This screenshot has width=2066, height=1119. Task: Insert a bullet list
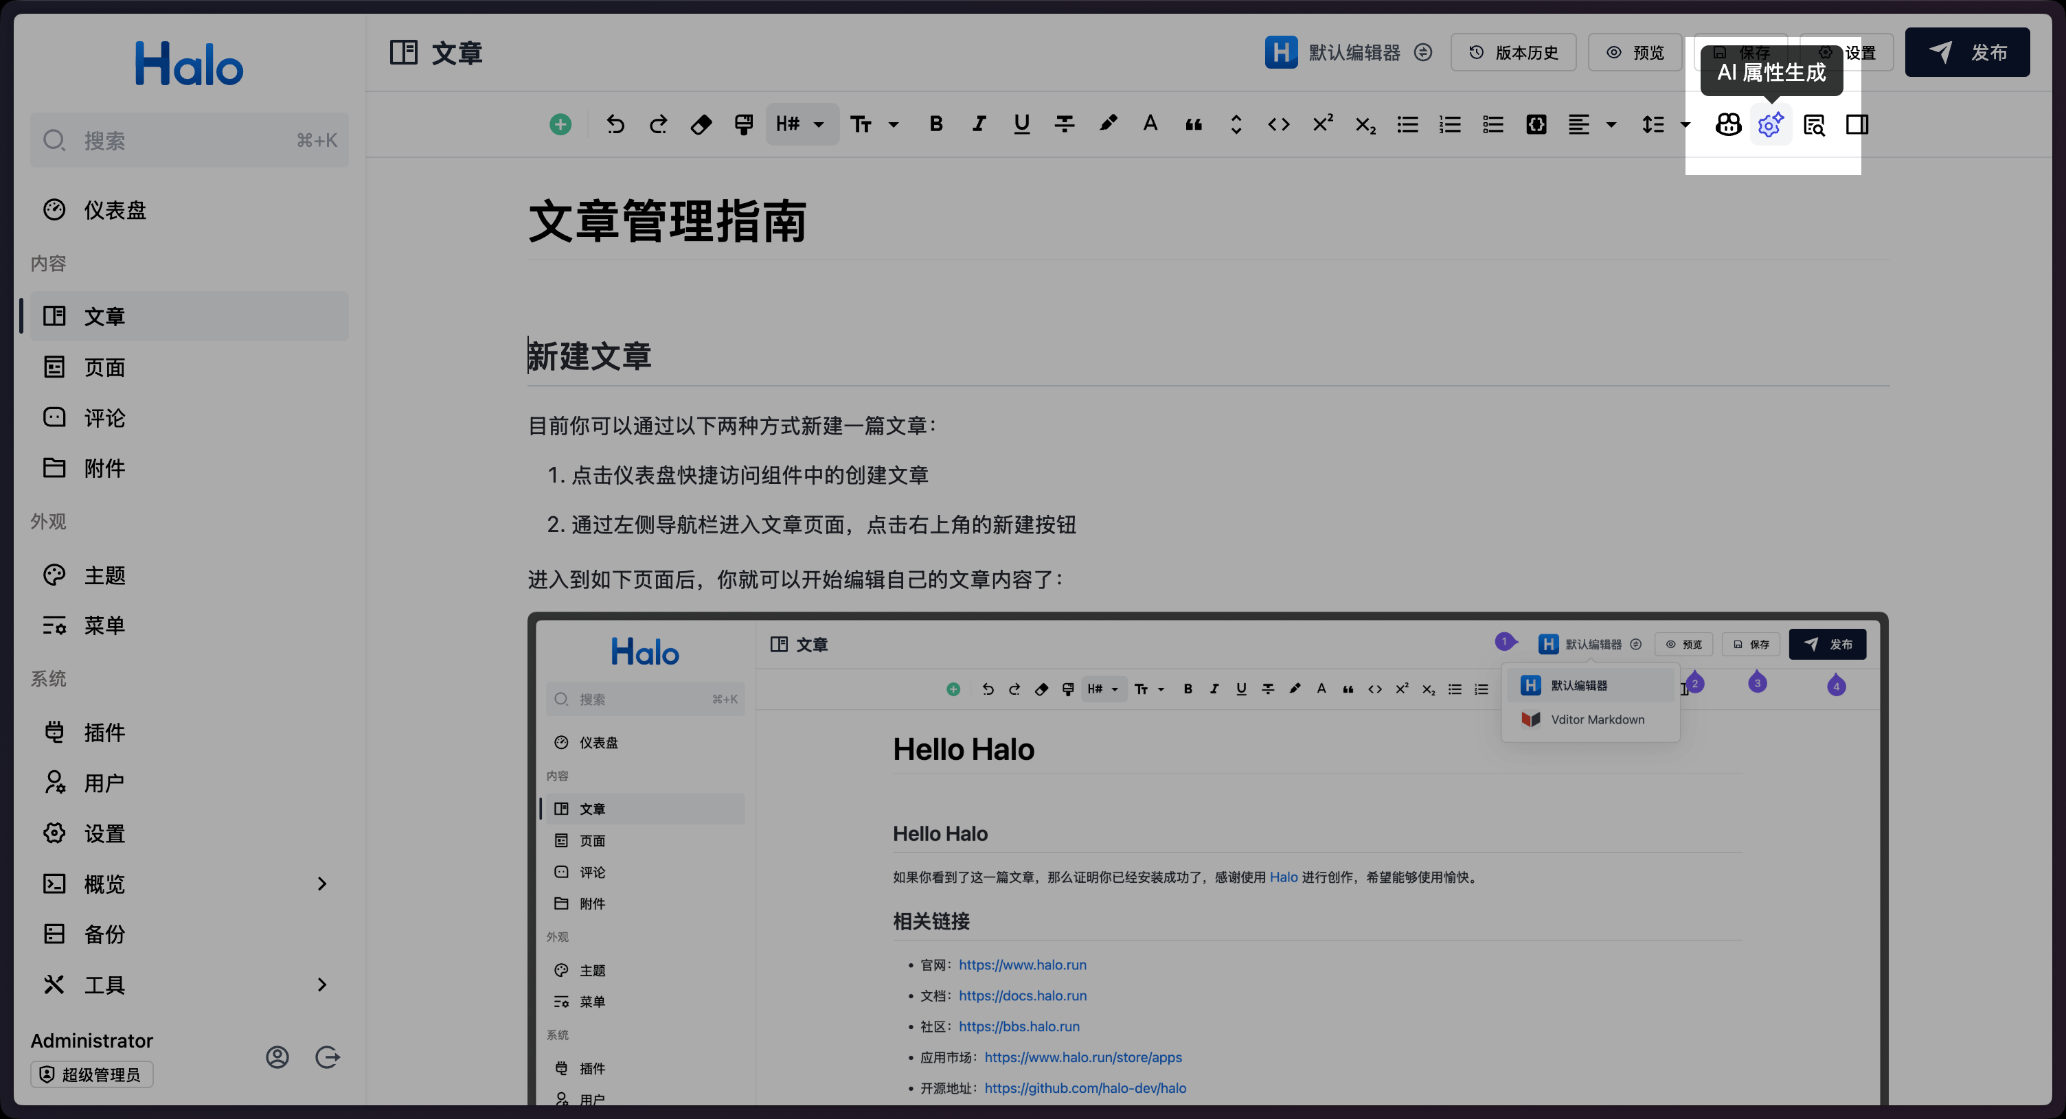tap(1407, 124)
